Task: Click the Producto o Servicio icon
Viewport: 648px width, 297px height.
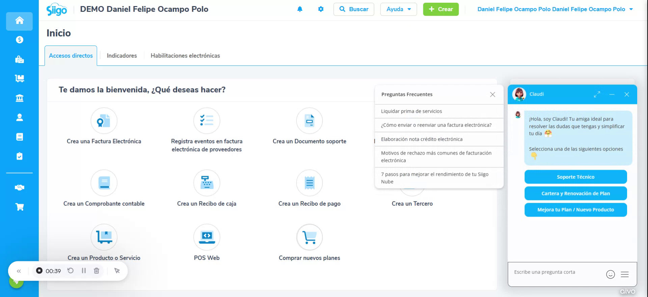Action: pos(104,237)
